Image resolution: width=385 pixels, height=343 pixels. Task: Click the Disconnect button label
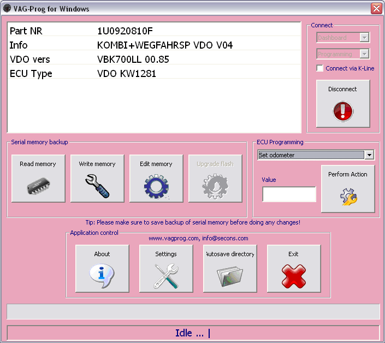(342, 89)
